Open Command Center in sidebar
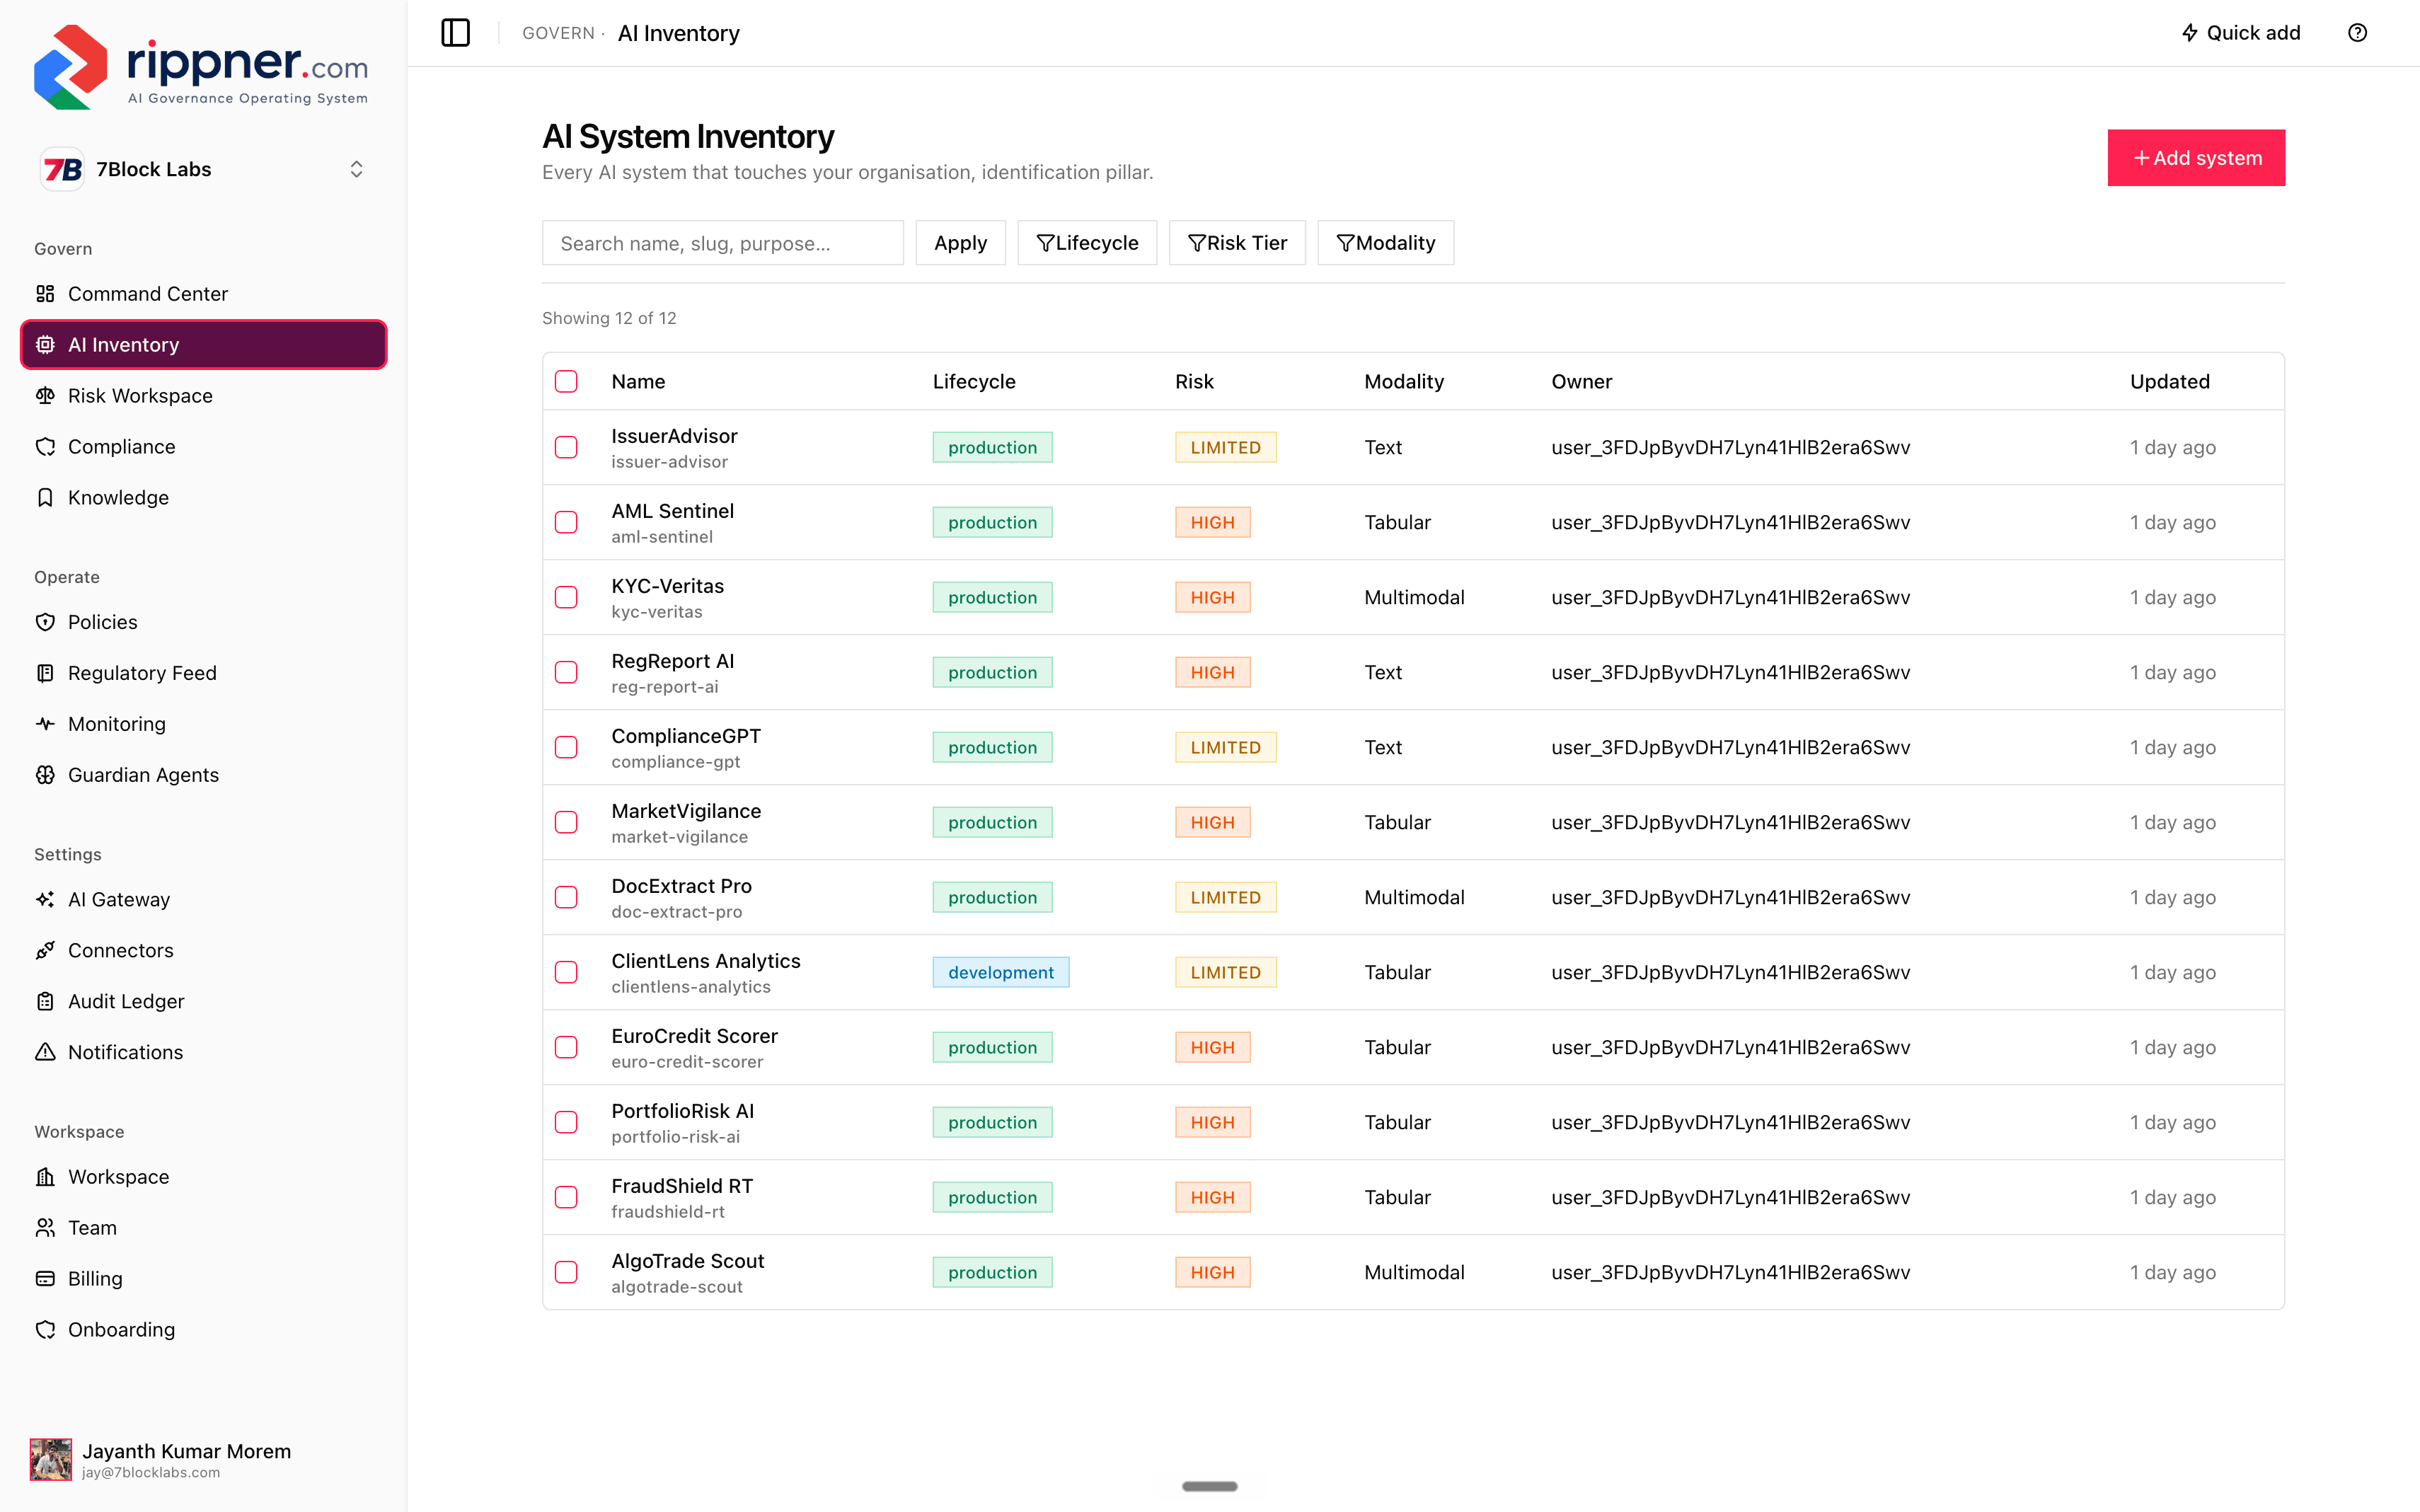 coord(203,294)
